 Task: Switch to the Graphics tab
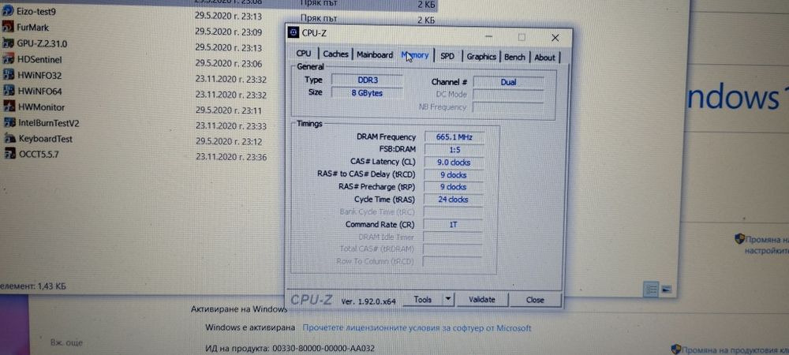[x=481, y=57]
